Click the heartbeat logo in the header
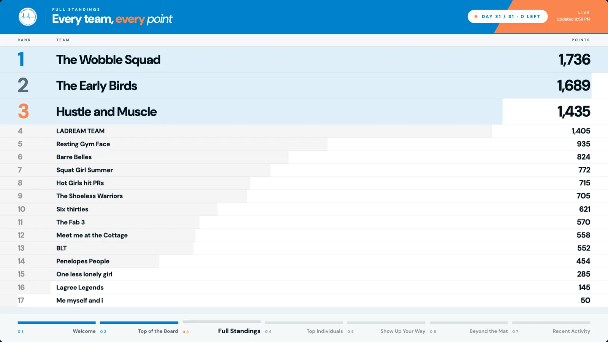 28,17
